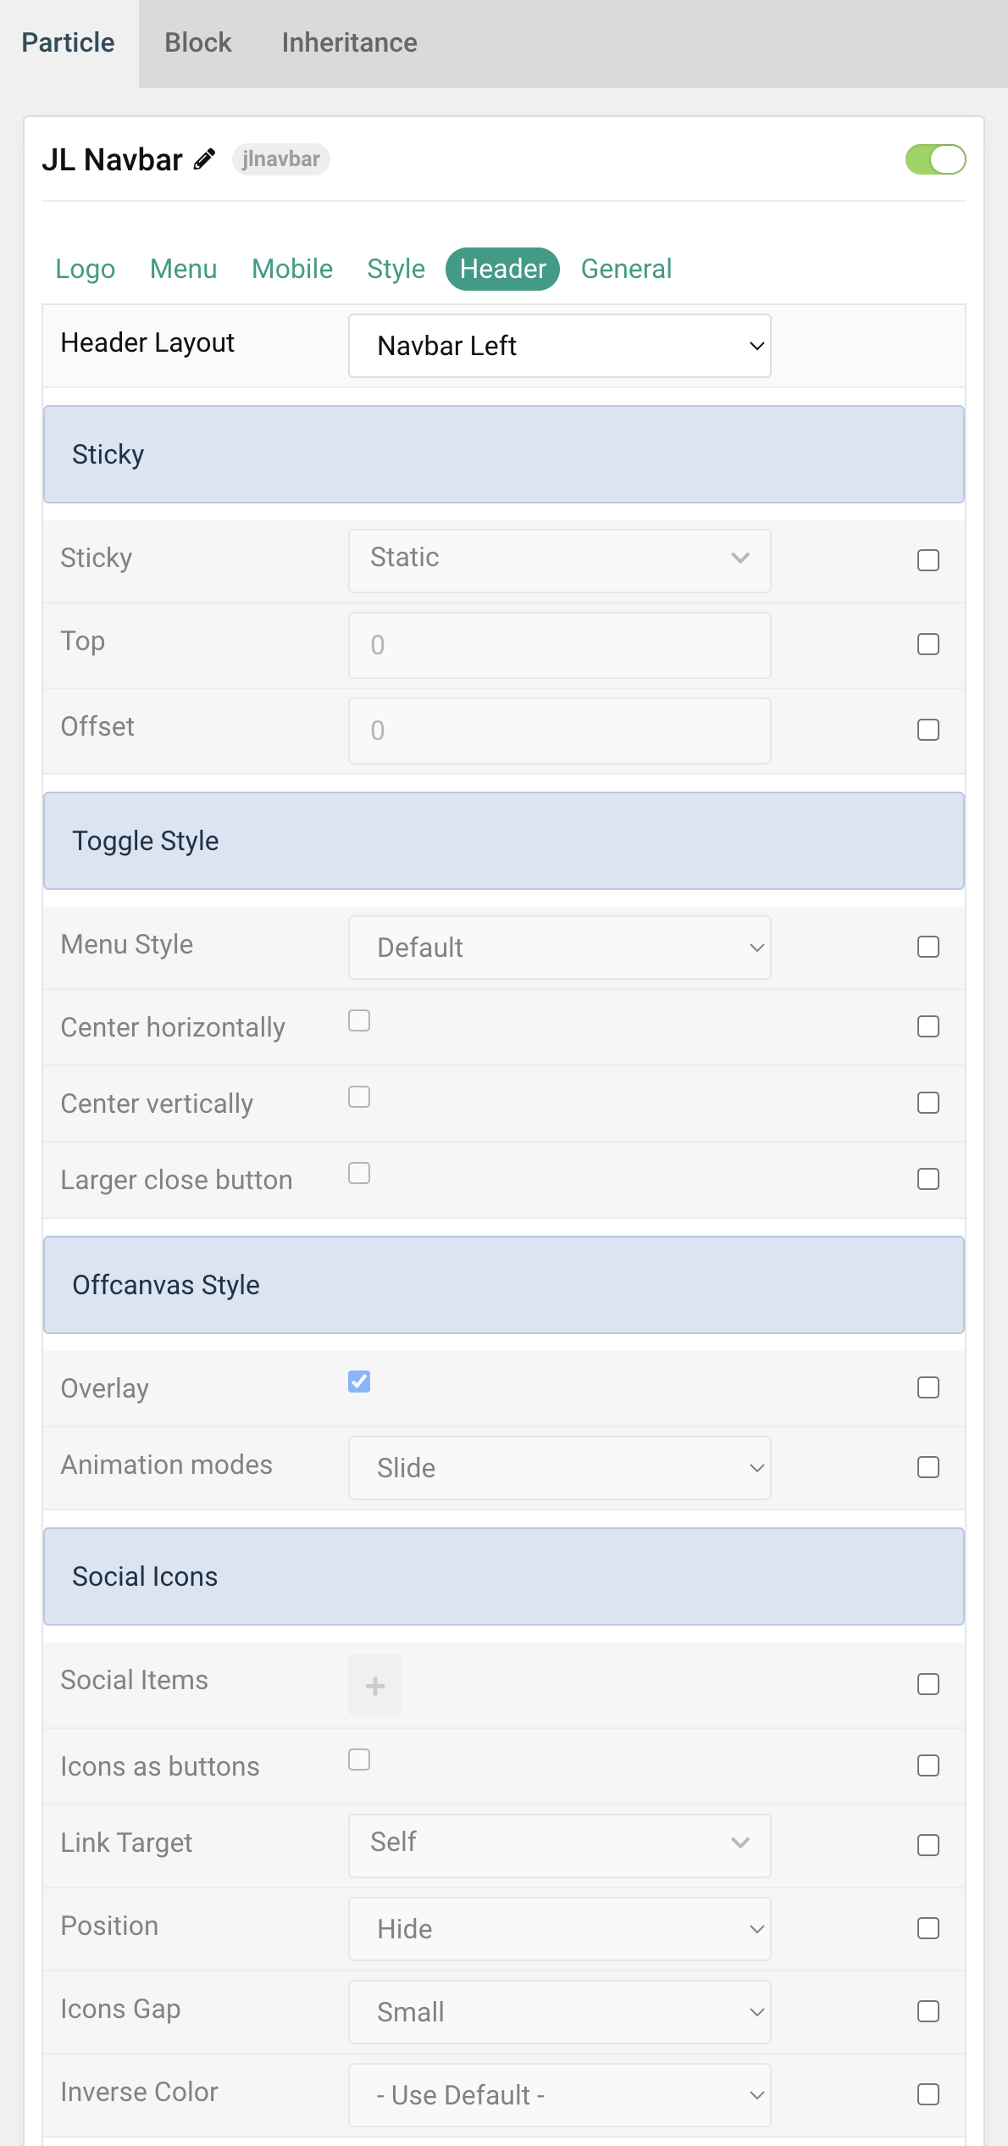Go to the General settings tab
1008x2146 pixels.
click(626, 269)
